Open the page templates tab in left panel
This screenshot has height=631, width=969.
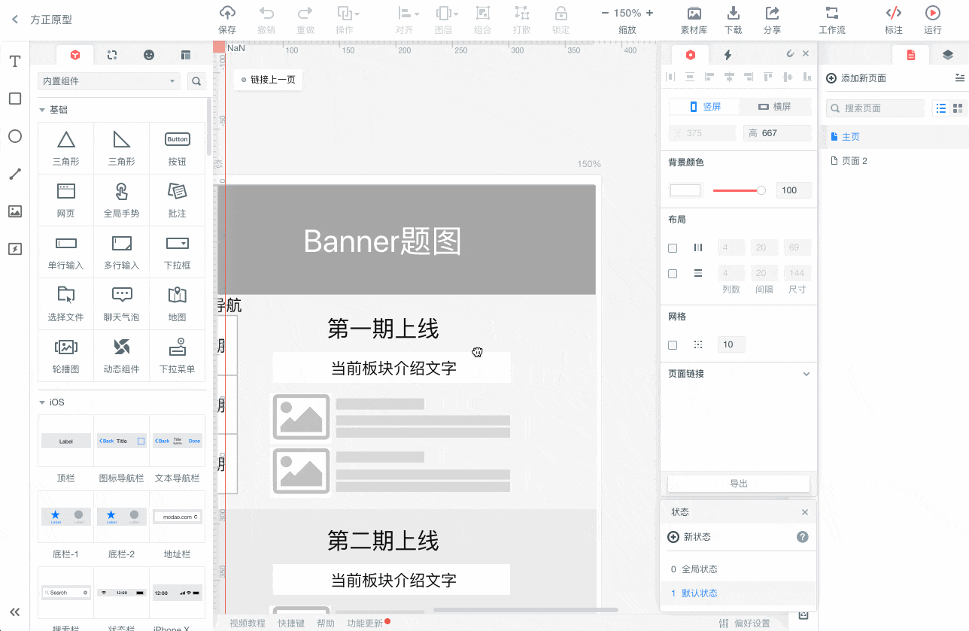[186, 54]
